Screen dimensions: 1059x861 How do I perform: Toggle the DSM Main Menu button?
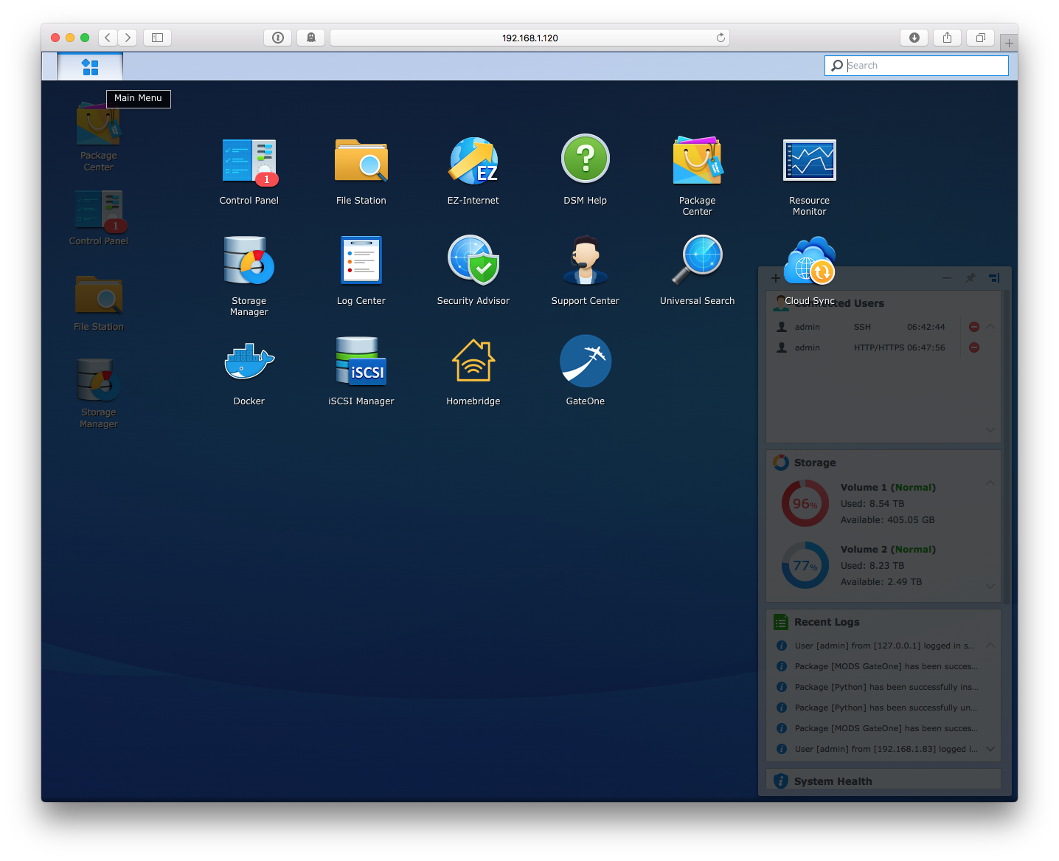(x=90, y=66)
